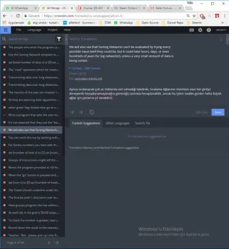Open the user account menu
229x249 pixels.
click(x=221, y=30)
